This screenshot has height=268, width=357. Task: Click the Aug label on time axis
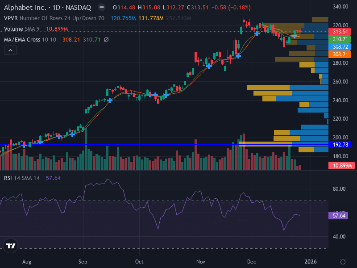27,262
